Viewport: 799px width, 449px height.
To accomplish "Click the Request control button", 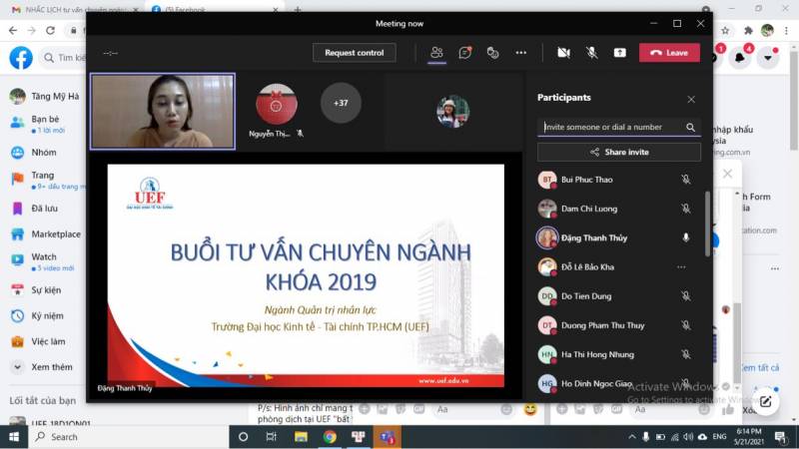I will click(x=354, y=53).
